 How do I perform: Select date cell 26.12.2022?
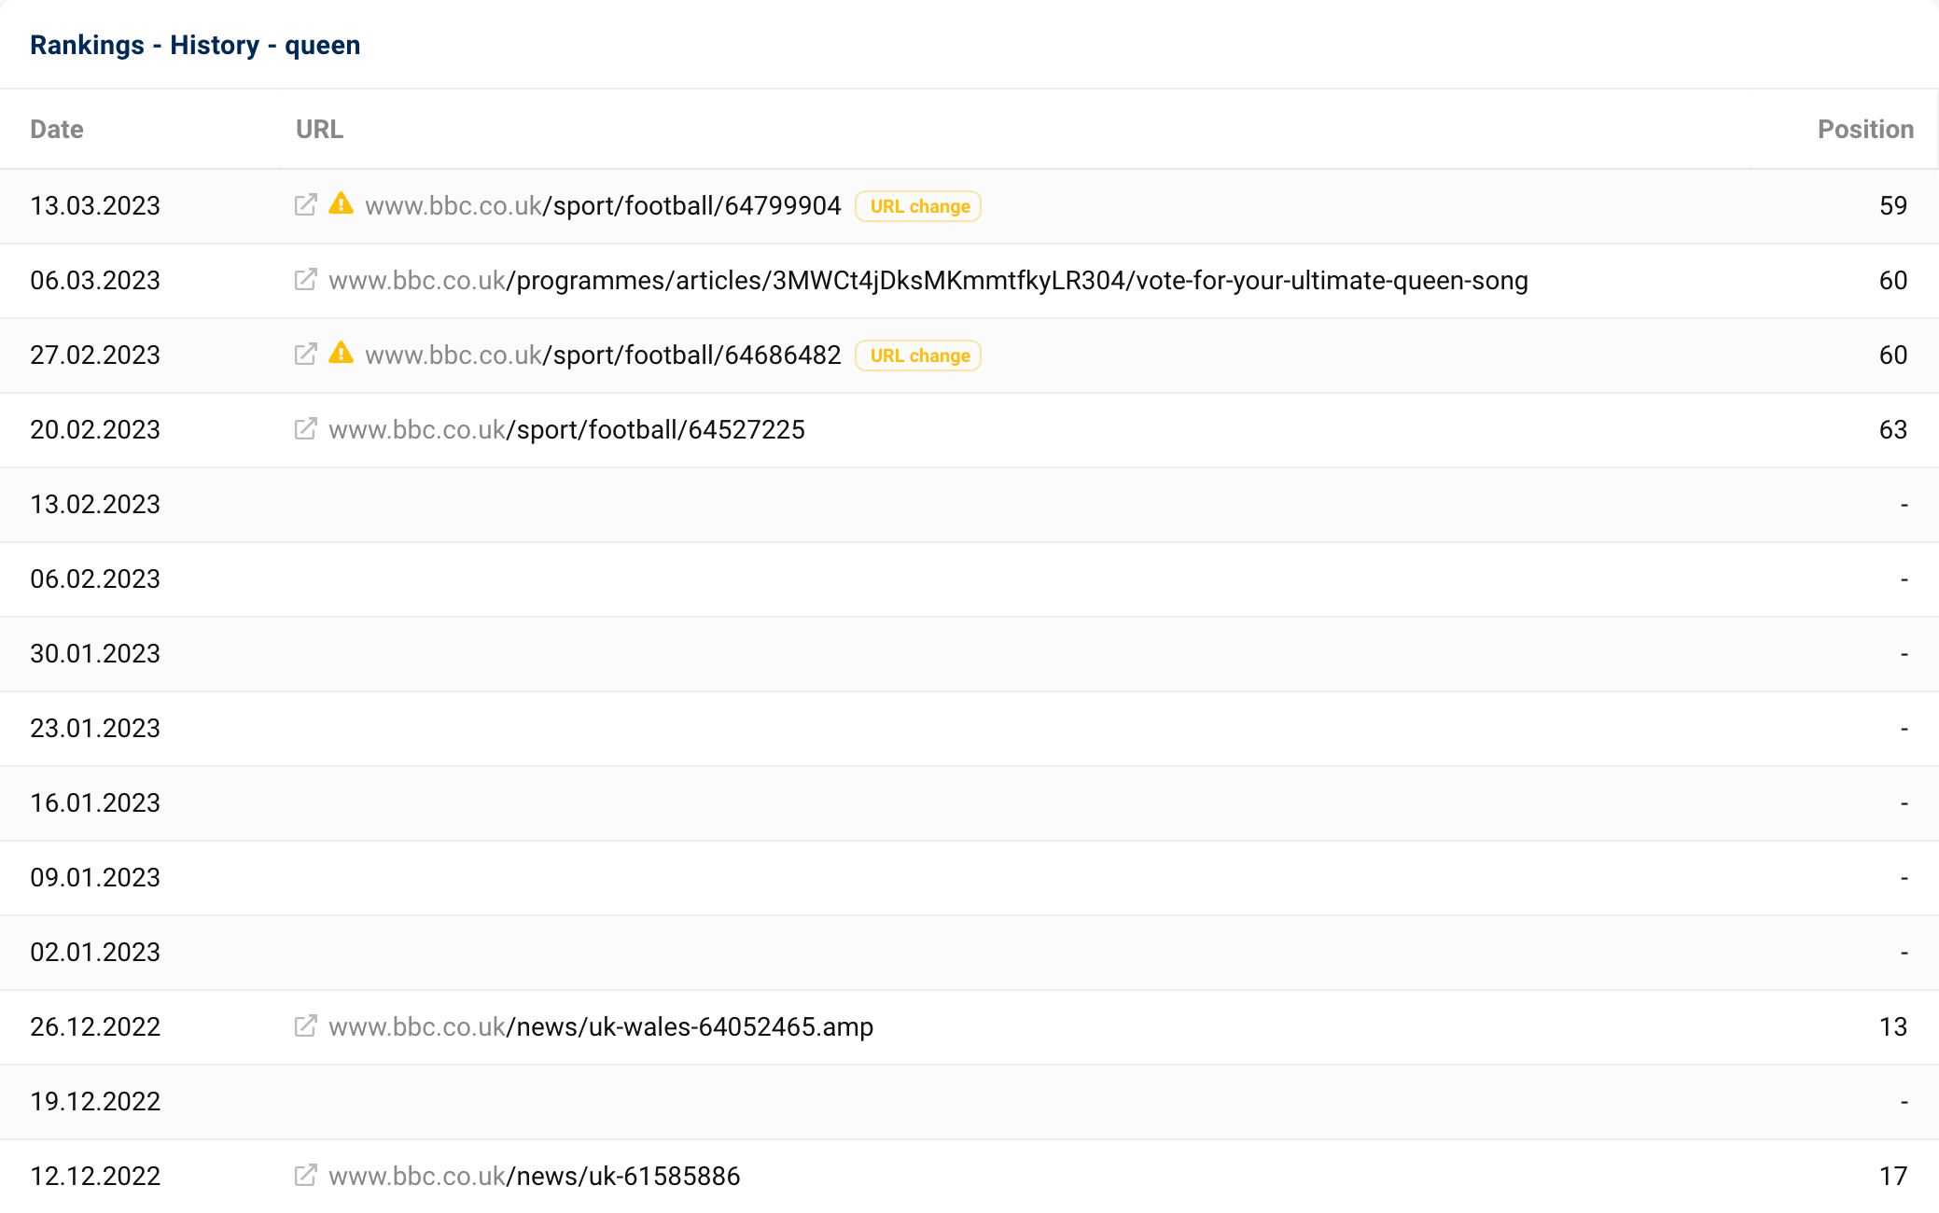tap(95, 1027)
